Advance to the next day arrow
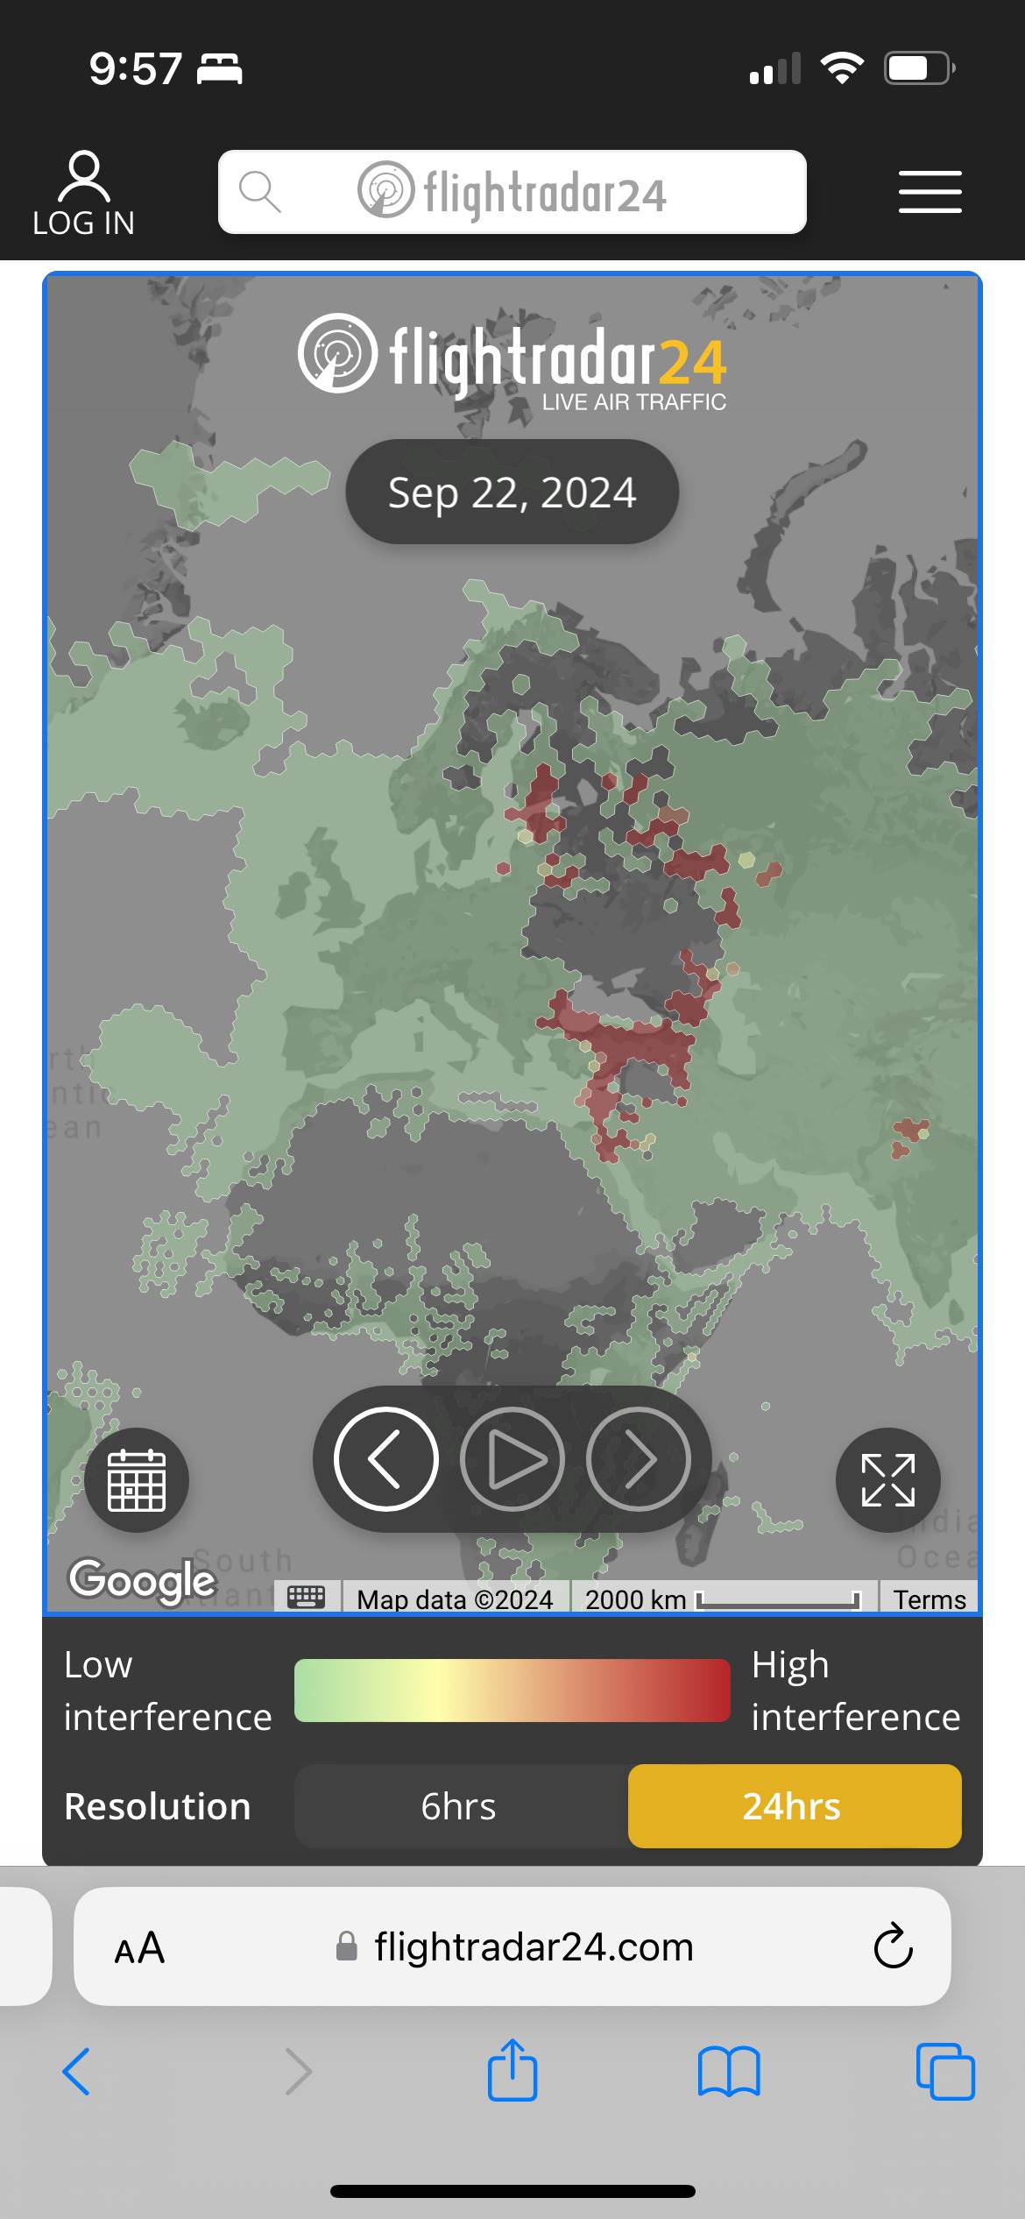 tap(639, 1459)
